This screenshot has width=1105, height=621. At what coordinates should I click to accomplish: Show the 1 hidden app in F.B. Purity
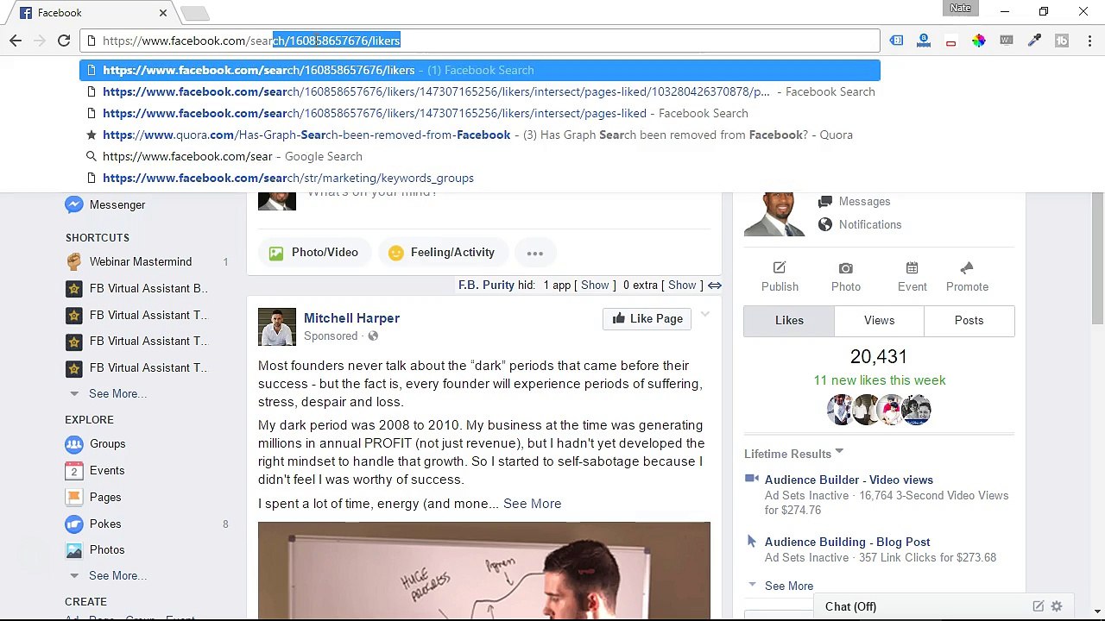[x=595, y=285]
